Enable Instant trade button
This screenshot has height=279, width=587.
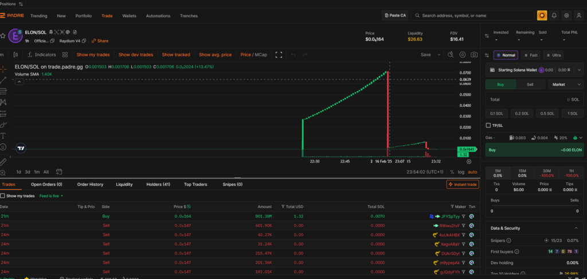[463, 185]
